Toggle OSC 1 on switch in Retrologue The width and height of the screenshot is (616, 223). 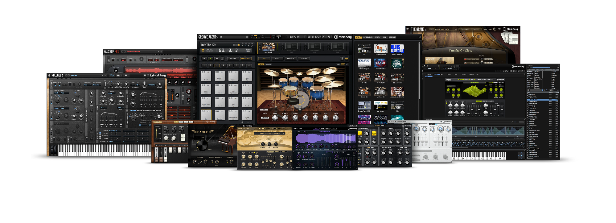tap(51, 102)
